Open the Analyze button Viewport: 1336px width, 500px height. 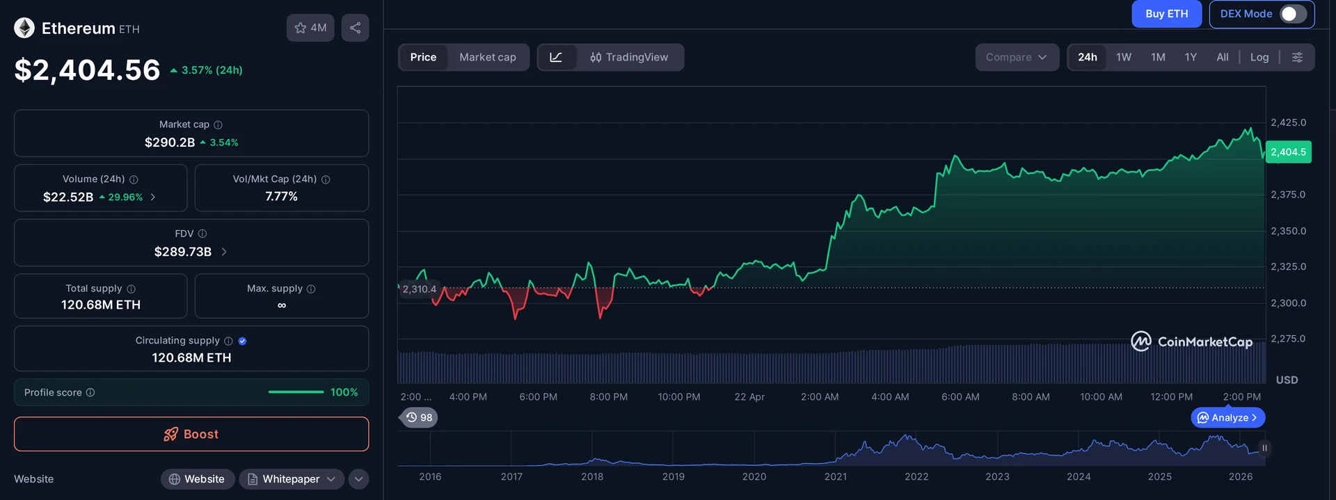pos(1228,417)
